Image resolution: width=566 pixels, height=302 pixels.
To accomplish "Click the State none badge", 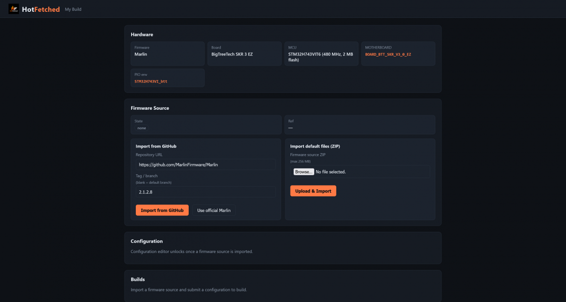I will pos(141,128).
